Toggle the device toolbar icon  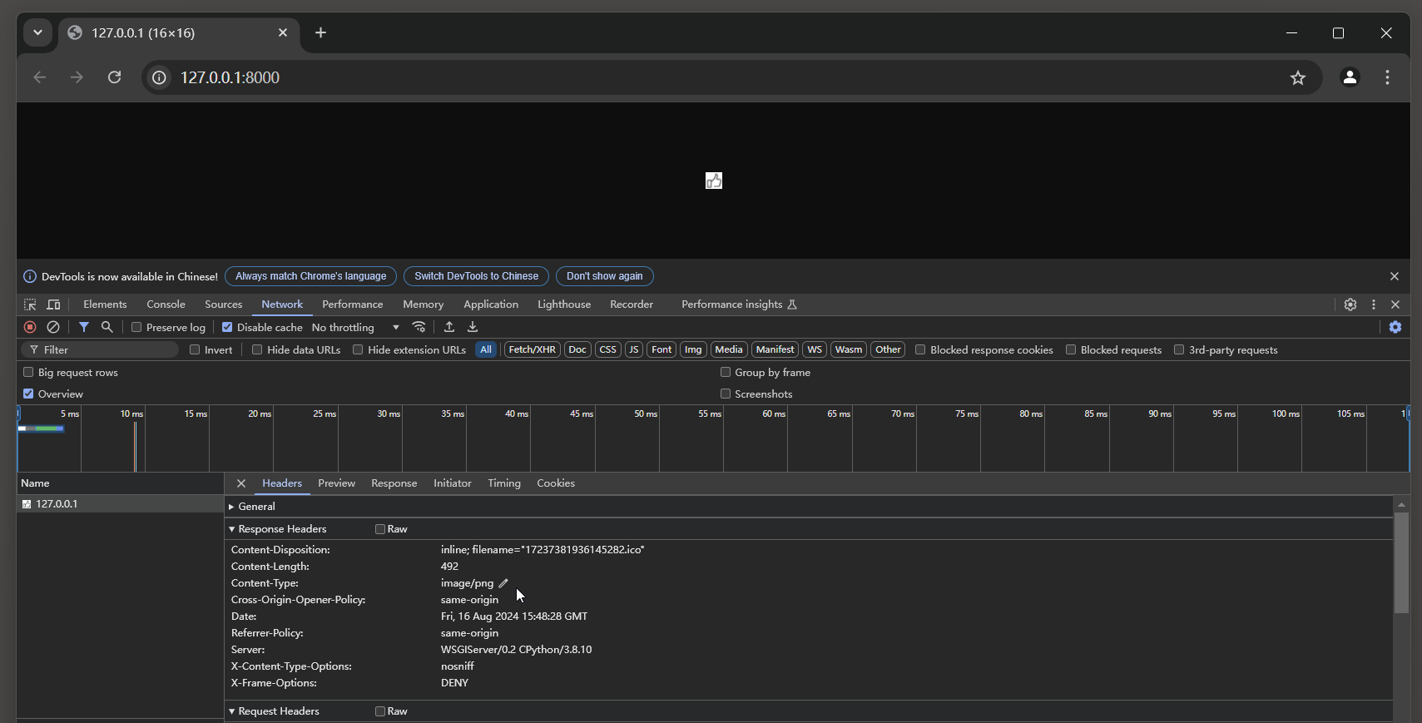pyautogui.click(x=53, y=305)
